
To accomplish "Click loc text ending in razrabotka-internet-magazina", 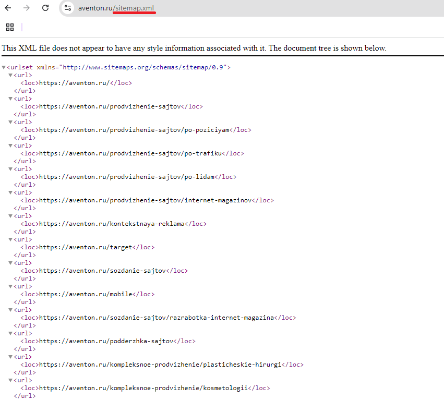I will 157,318.
